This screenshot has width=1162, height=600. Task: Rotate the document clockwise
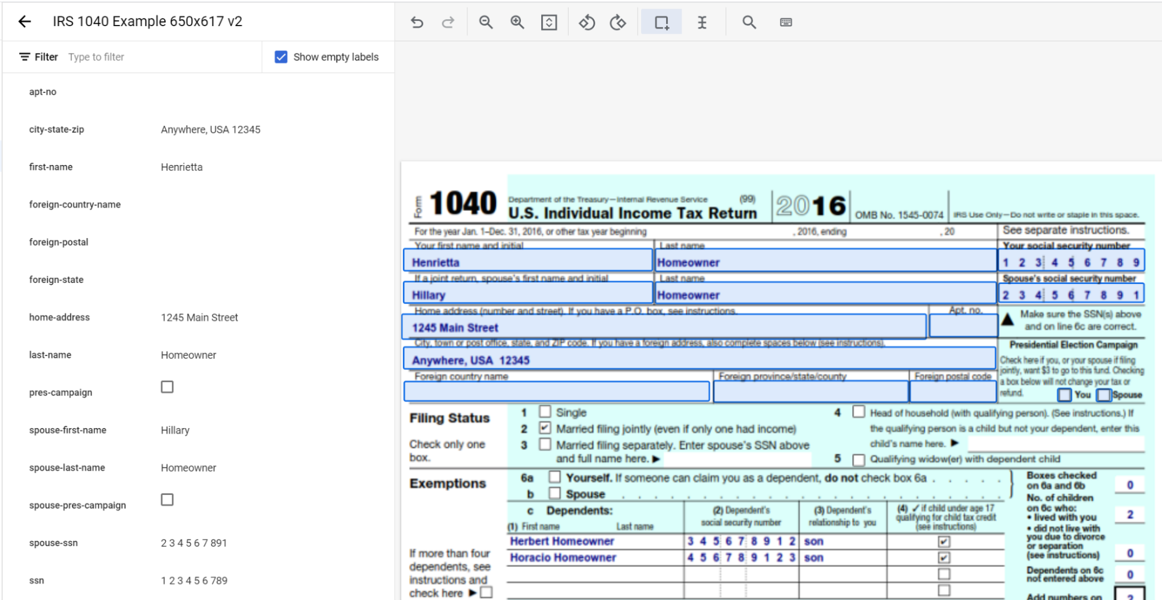(x=618, y=21)
